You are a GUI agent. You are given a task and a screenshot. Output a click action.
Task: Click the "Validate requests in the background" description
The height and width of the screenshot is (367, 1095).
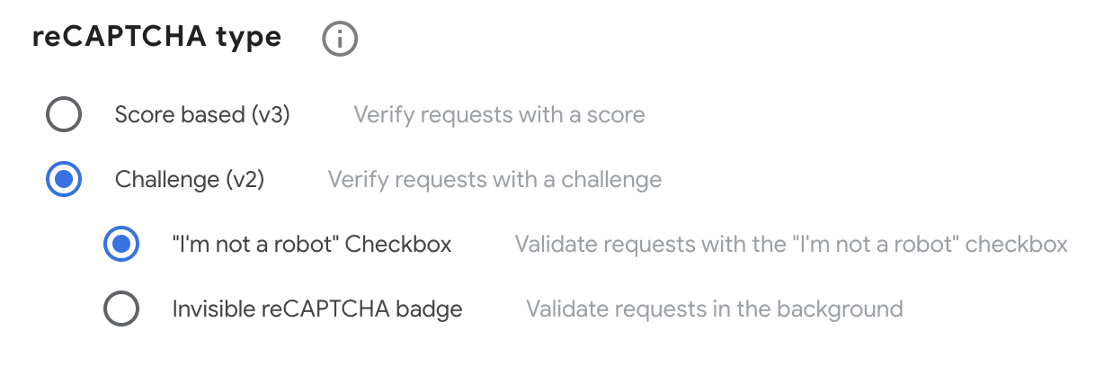(714, 309)
